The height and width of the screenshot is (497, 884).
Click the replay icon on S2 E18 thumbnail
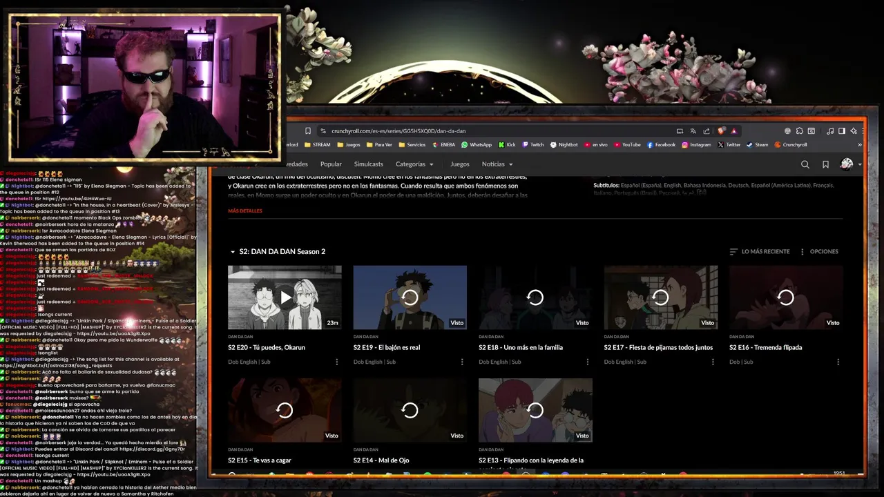(x=535, y=298)
